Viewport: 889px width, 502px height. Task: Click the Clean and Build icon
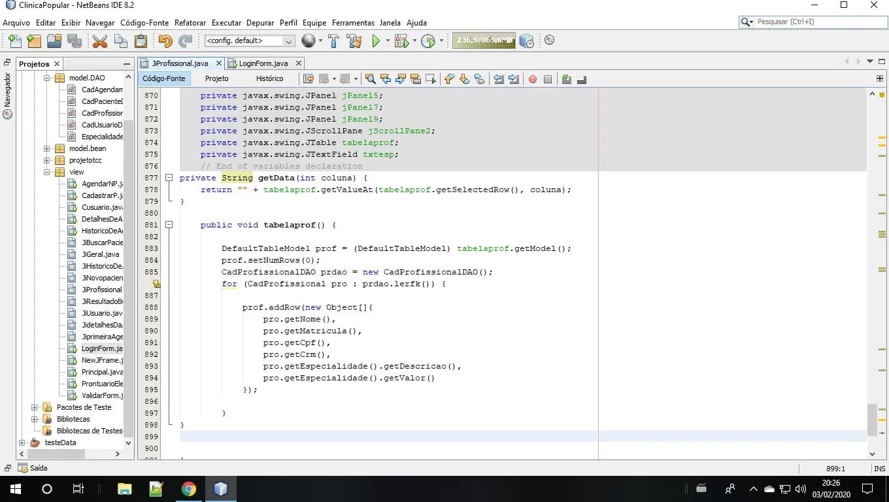click(354, 41)
